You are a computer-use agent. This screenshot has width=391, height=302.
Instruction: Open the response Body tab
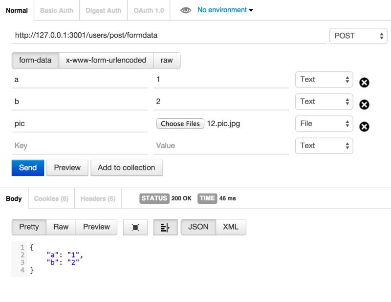(x=14, y=199)
